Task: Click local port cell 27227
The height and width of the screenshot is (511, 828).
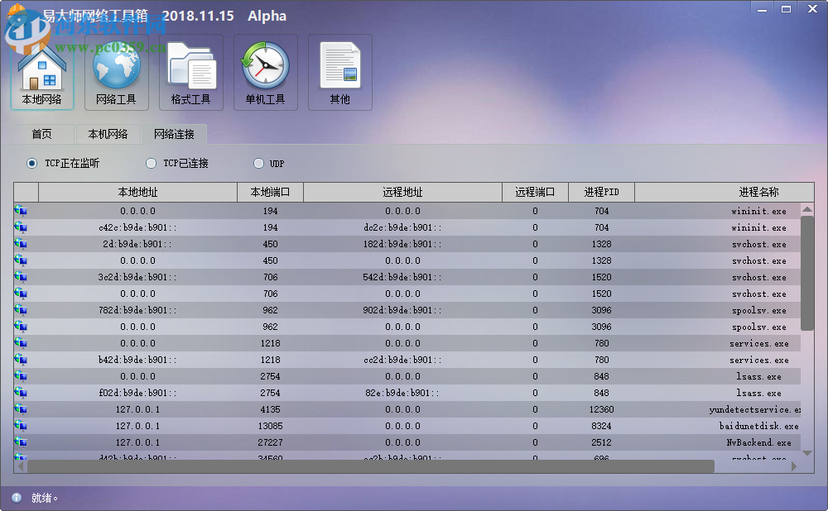Action: (271, 442)
